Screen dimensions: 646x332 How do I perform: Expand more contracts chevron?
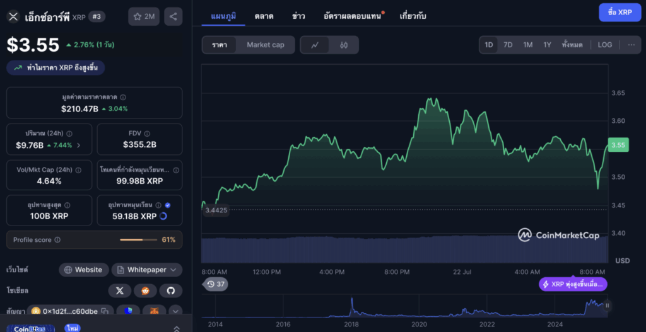click(x=175, y=311)
